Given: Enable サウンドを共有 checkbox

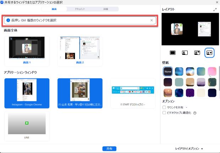Looking at the screenshot, I should pyautogui.click(x=164, y=107).
